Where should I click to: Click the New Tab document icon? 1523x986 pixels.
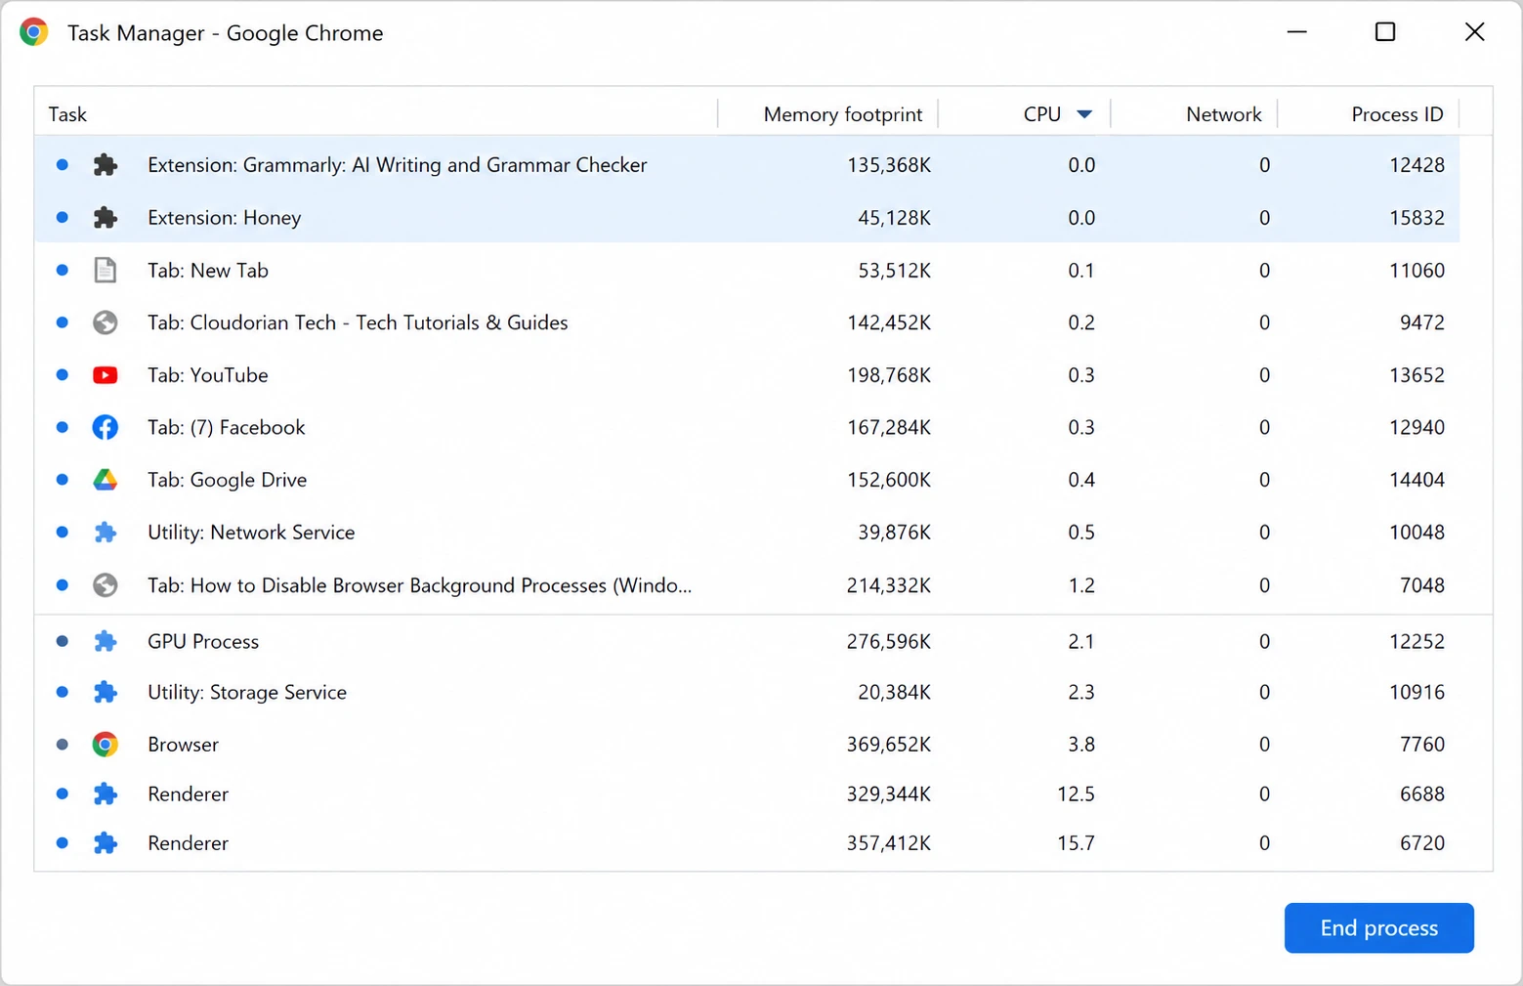[x=106, y=270]
